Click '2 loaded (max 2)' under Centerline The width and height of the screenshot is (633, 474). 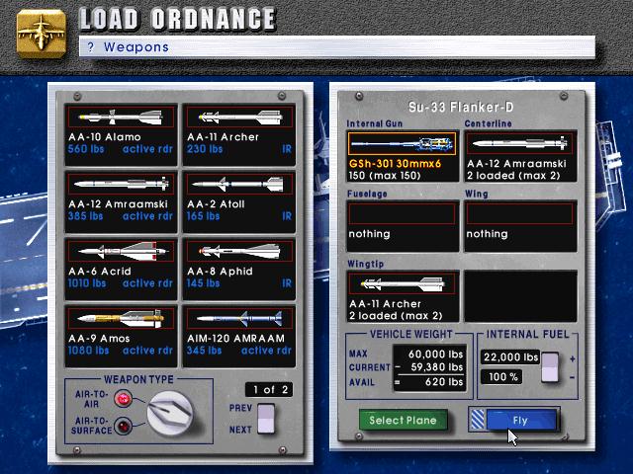pos(513,176)
